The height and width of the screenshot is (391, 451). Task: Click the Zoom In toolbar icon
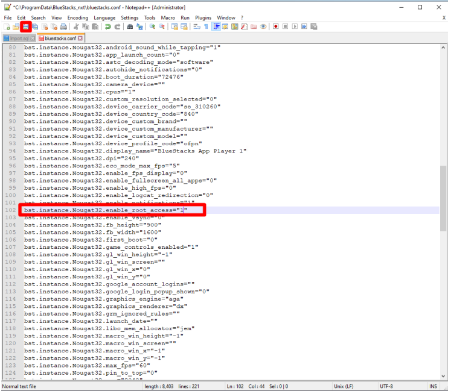click(152, 27)
